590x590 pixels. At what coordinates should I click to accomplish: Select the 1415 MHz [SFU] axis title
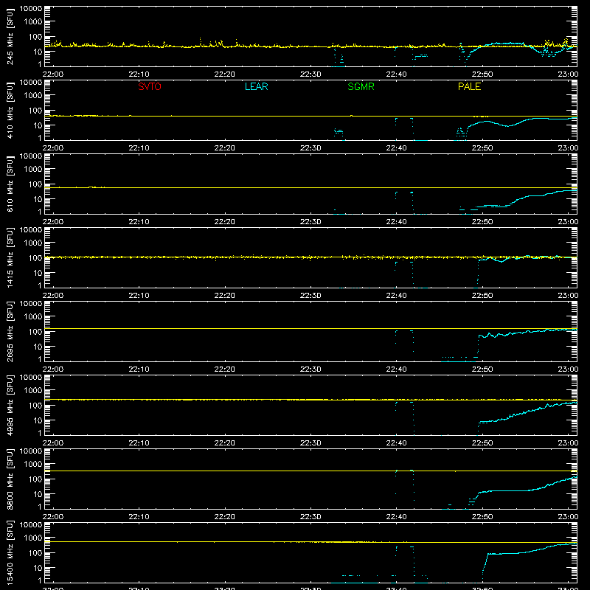(10, 257)
